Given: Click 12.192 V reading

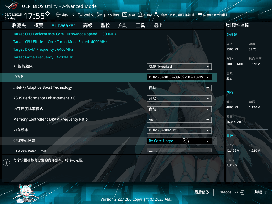Looking at the screenshot, I should tap(233, 151).
